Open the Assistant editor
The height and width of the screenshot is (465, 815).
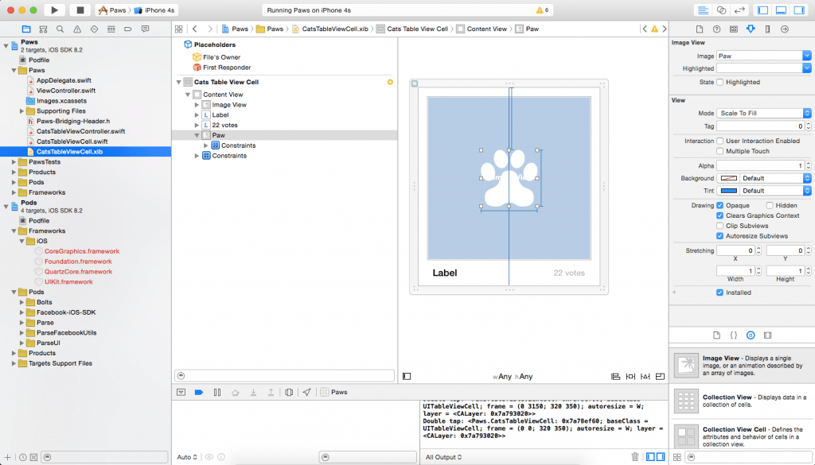pos(721,9)
